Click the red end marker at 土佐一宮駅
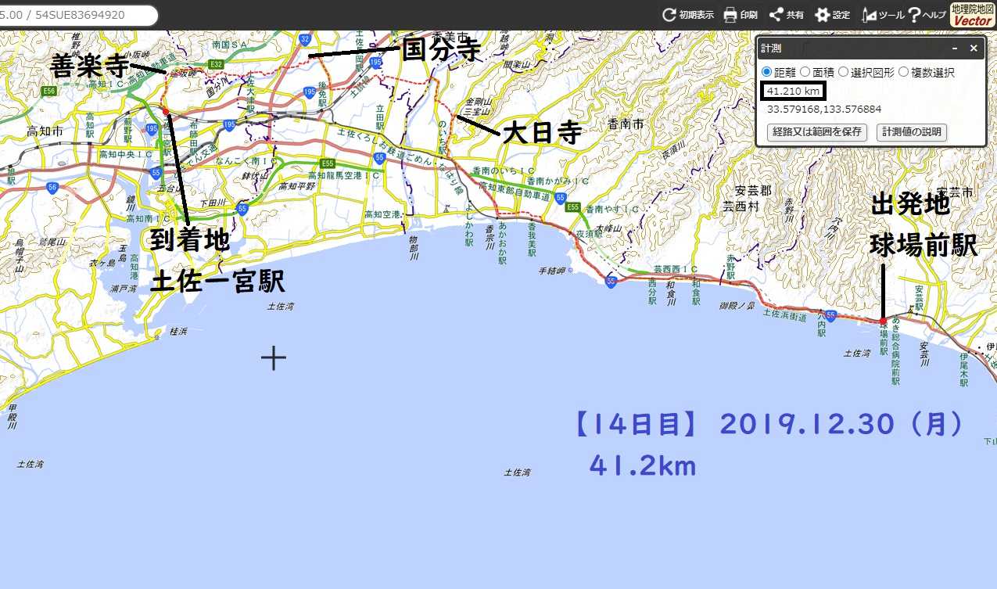 coord(166,112)
